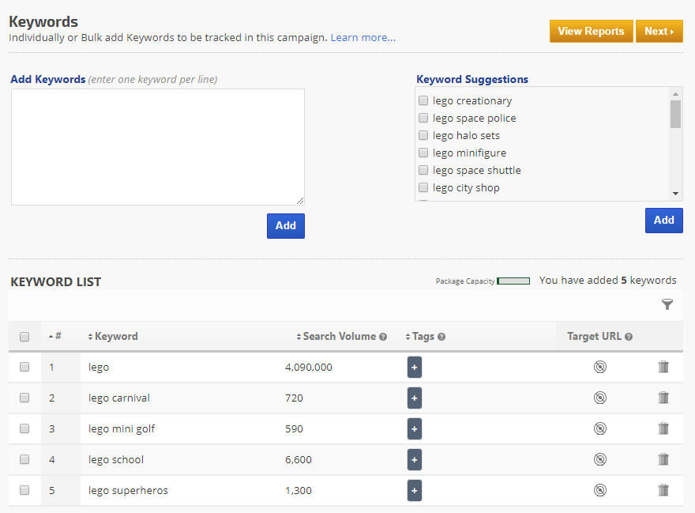Add a tag to 'lego mini golf'
This screenshot has height=513, width=695.
[x=415, y=428]
